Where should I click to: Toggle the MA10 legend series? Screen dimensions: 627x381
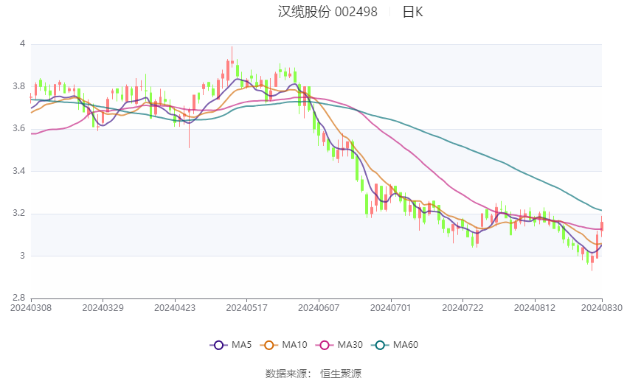click(283, 345)
